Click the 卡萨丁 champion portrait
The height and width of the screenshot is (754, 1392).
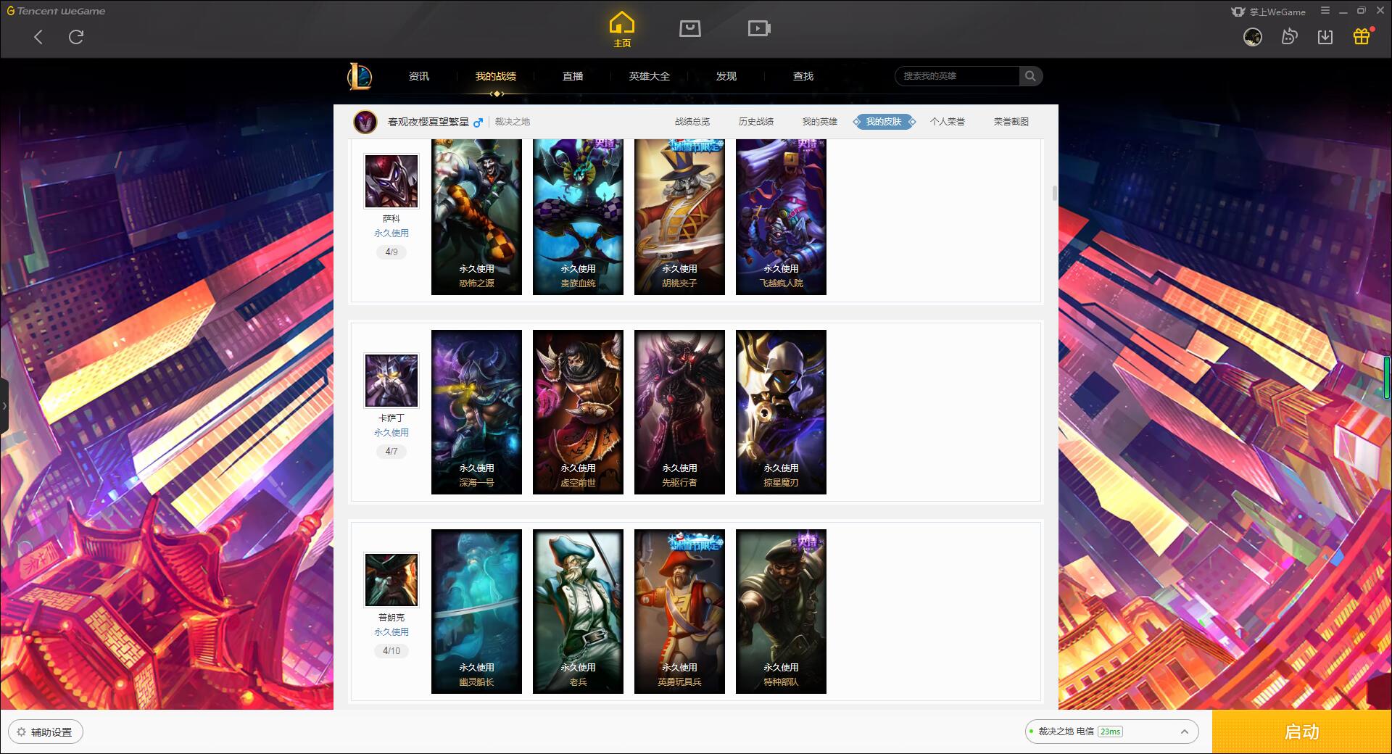[391, 381]
